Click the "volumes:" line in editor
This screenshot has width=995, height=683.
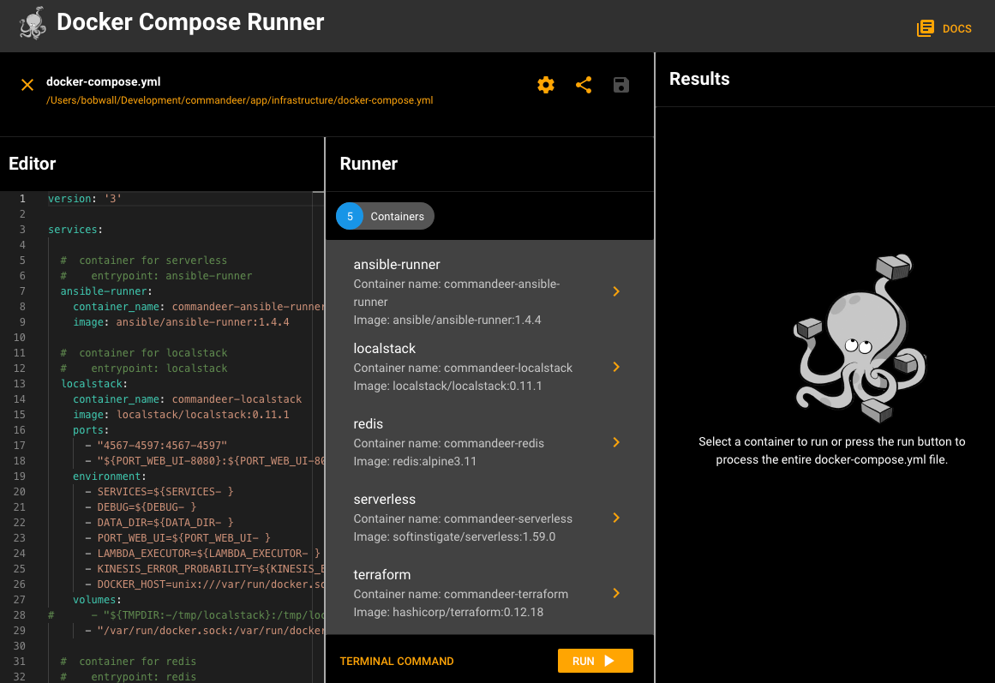click(97, 600)
